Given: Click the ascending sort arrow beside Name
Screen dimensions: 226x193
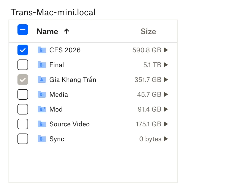Looking at the screenshot, I should pos(66,31).
